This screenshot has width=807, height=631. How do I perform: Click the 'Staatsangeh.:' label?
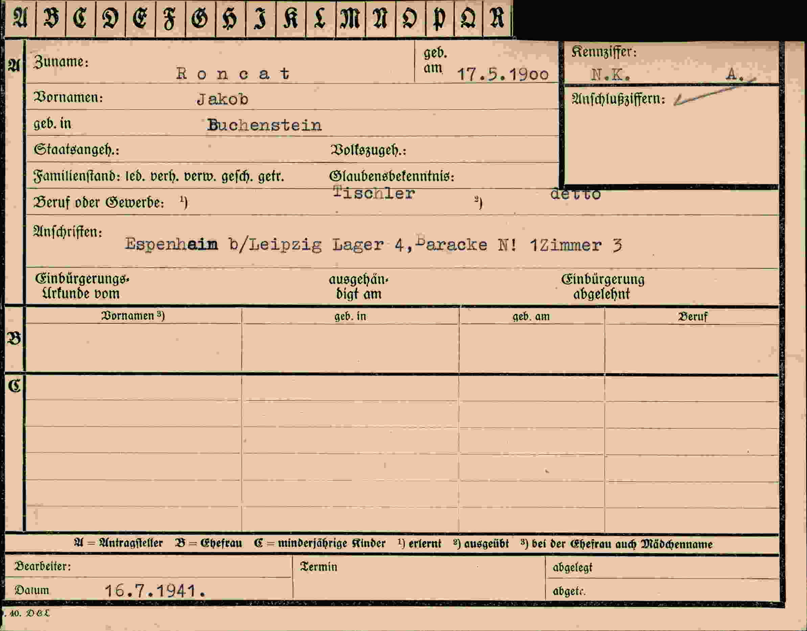point(76,149)
